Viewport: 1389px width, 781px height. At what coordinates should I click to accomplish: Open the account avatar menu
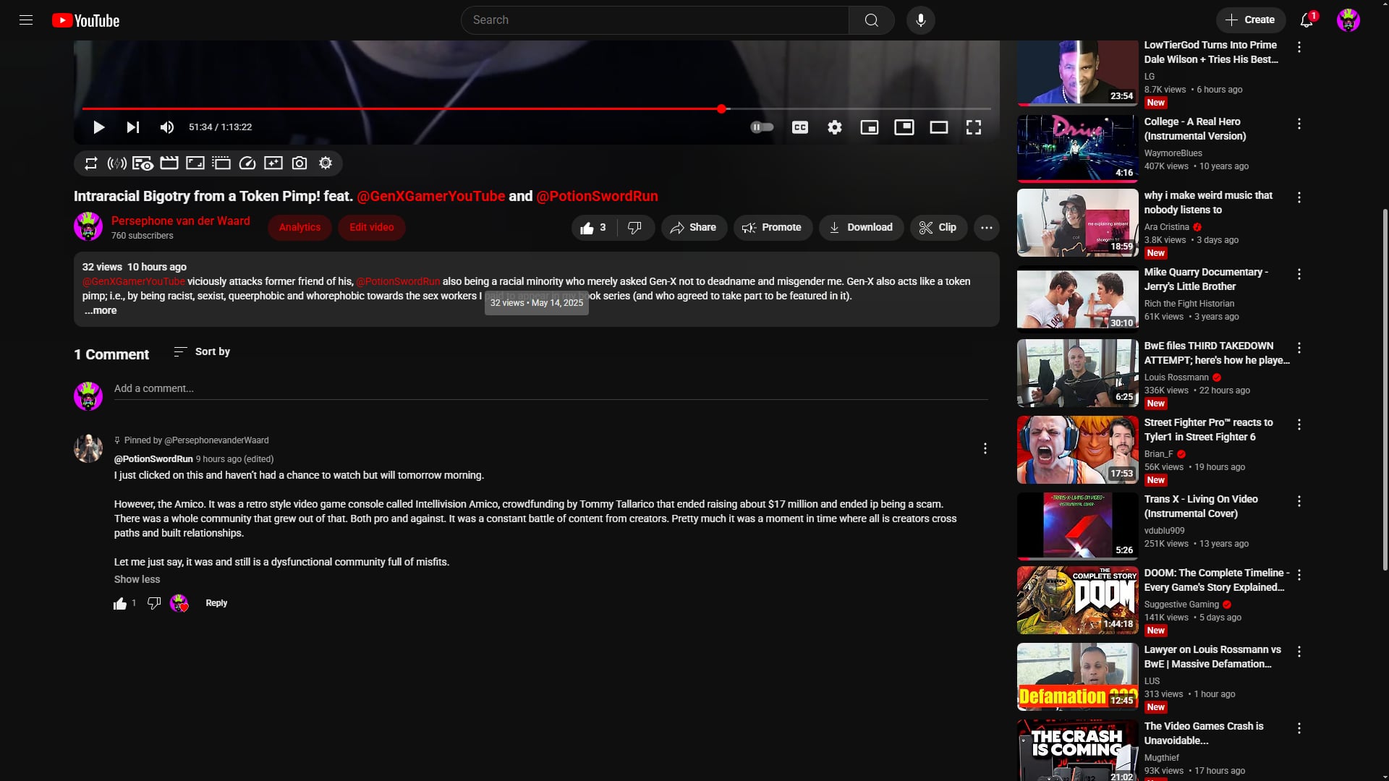tap(1348, 20)
